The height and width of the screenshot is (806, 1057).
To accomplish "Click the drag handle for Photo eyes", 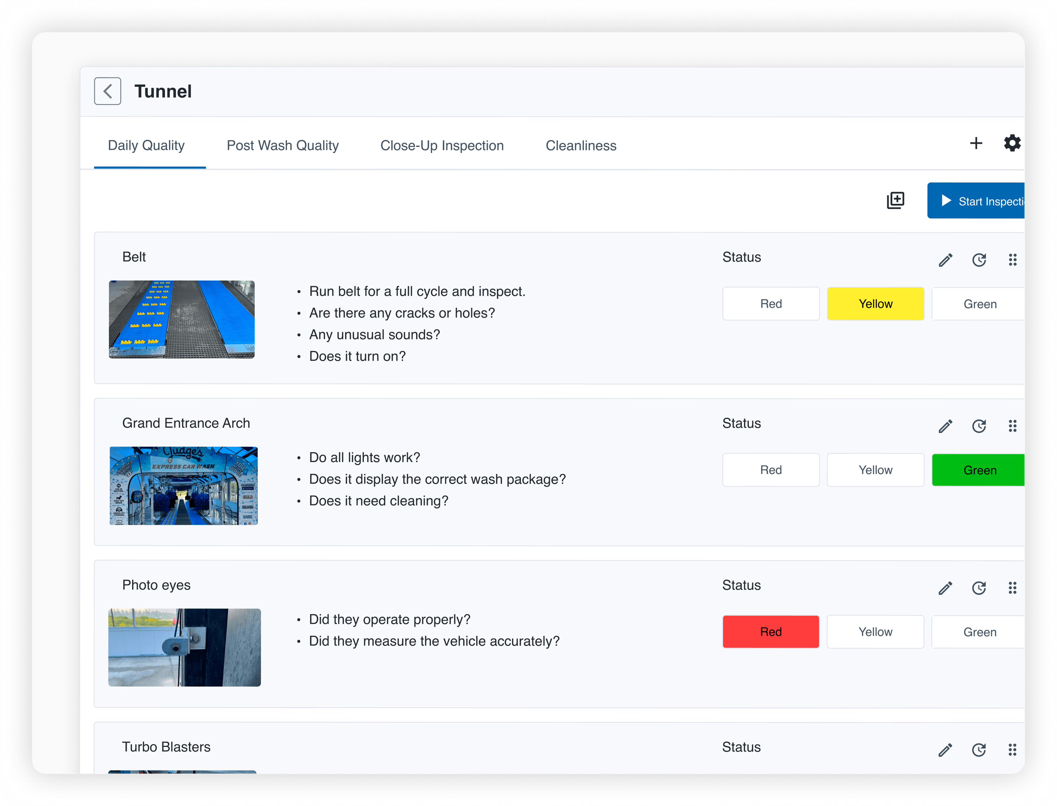I will pyautogui.click(x=1013, y=588).
